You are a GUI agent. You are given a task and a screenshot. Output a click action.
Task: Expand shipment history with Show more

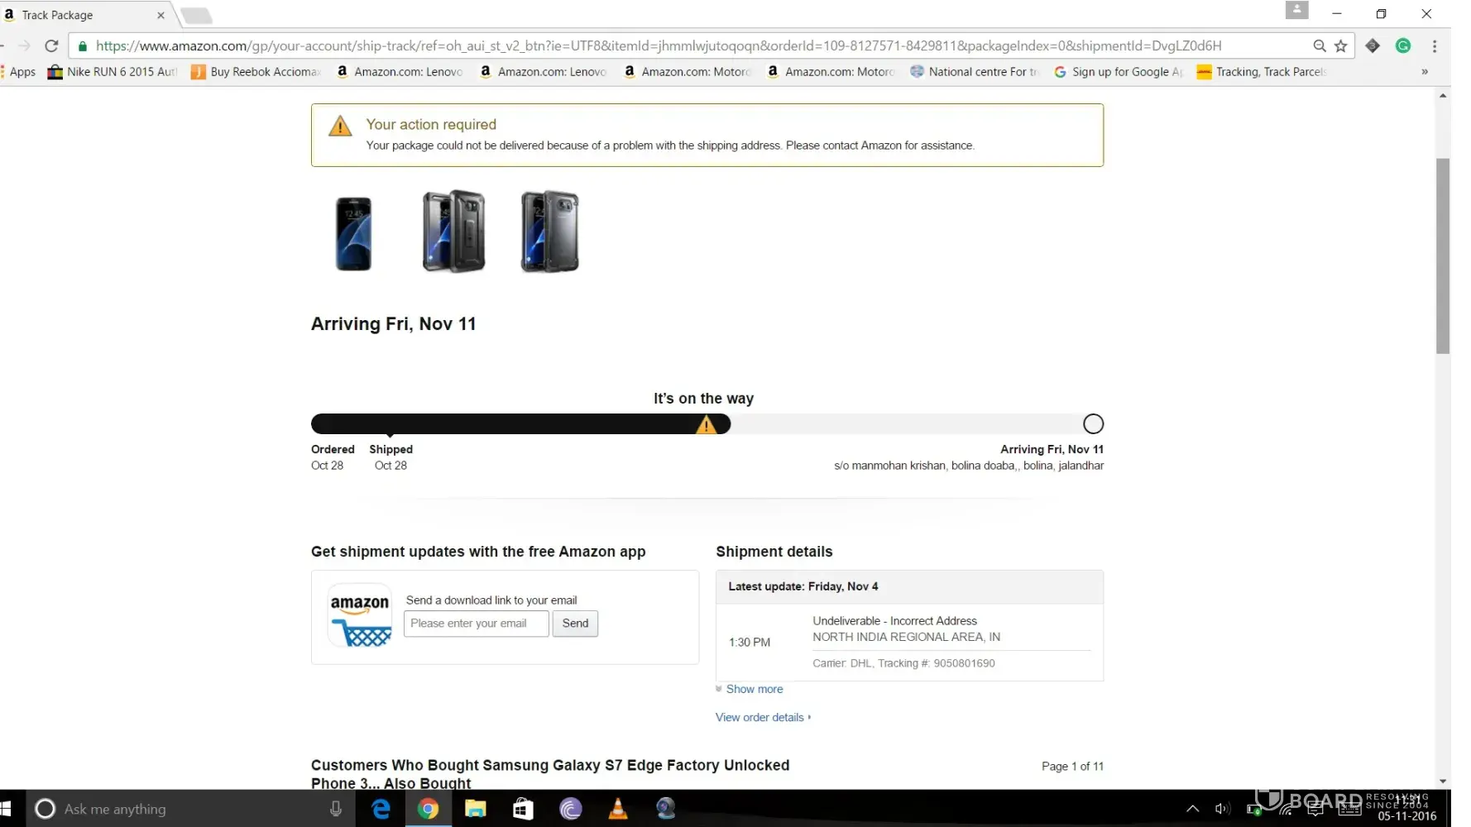(754, 689)
